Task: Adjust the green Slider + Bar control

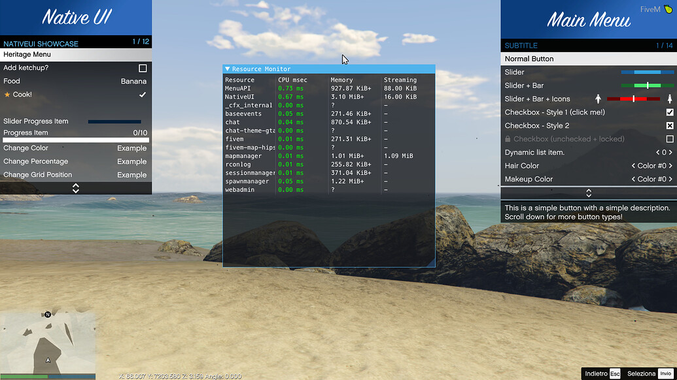Action: point(648,85)
